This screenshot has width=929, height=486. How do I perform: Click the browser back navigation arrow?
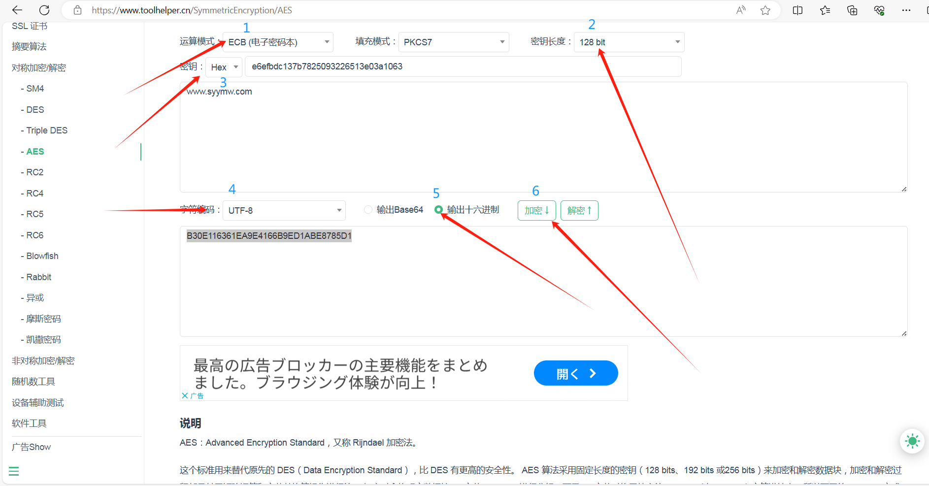click(16, 10)
